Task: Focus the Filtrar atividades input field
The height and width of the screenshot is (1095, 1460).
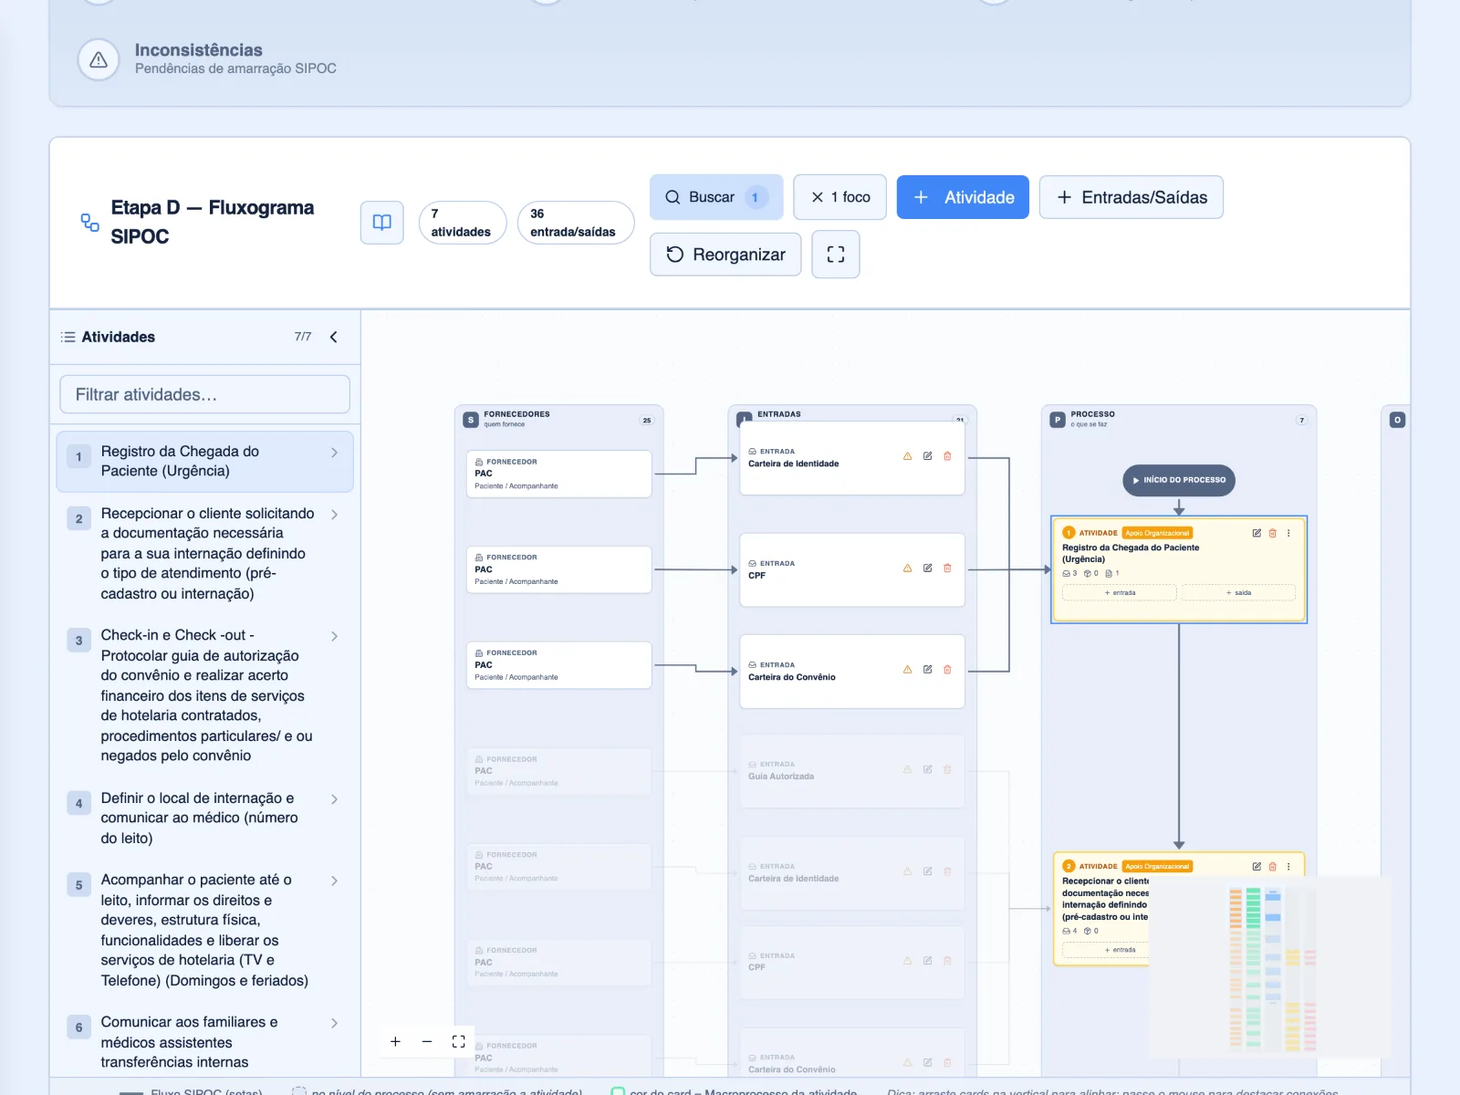Action: coord(205,394)
